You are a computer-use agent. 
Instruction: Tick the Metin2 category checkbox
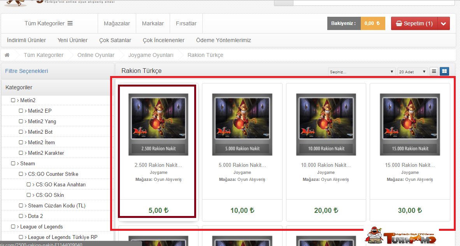coord(13,100)
